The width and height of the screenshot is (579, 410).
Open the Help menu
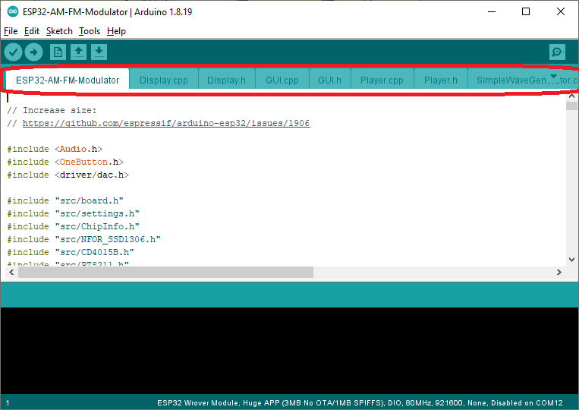click(x=116, y=31)
